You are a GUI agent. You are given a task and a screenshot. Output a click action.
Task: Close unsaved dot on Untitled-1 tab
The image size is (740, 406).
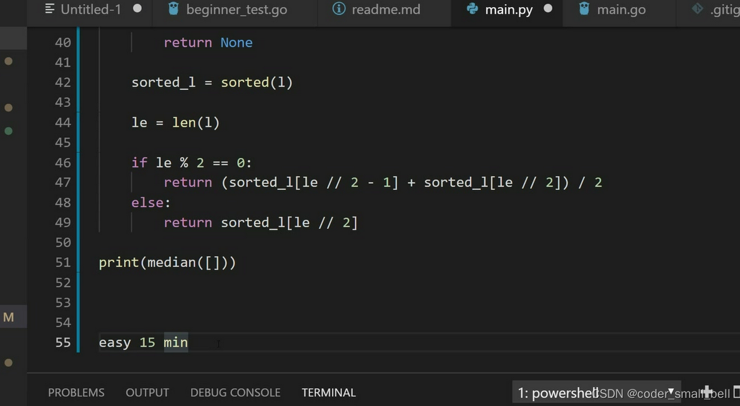pos(137,8)
